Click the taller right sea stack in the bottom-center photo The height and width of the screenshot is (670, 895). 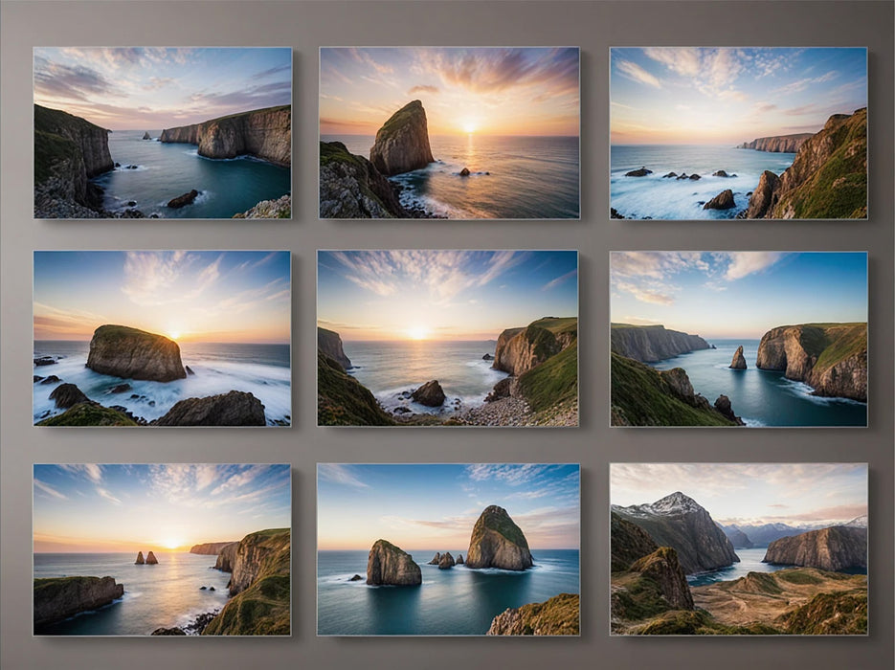pos(498,539)
